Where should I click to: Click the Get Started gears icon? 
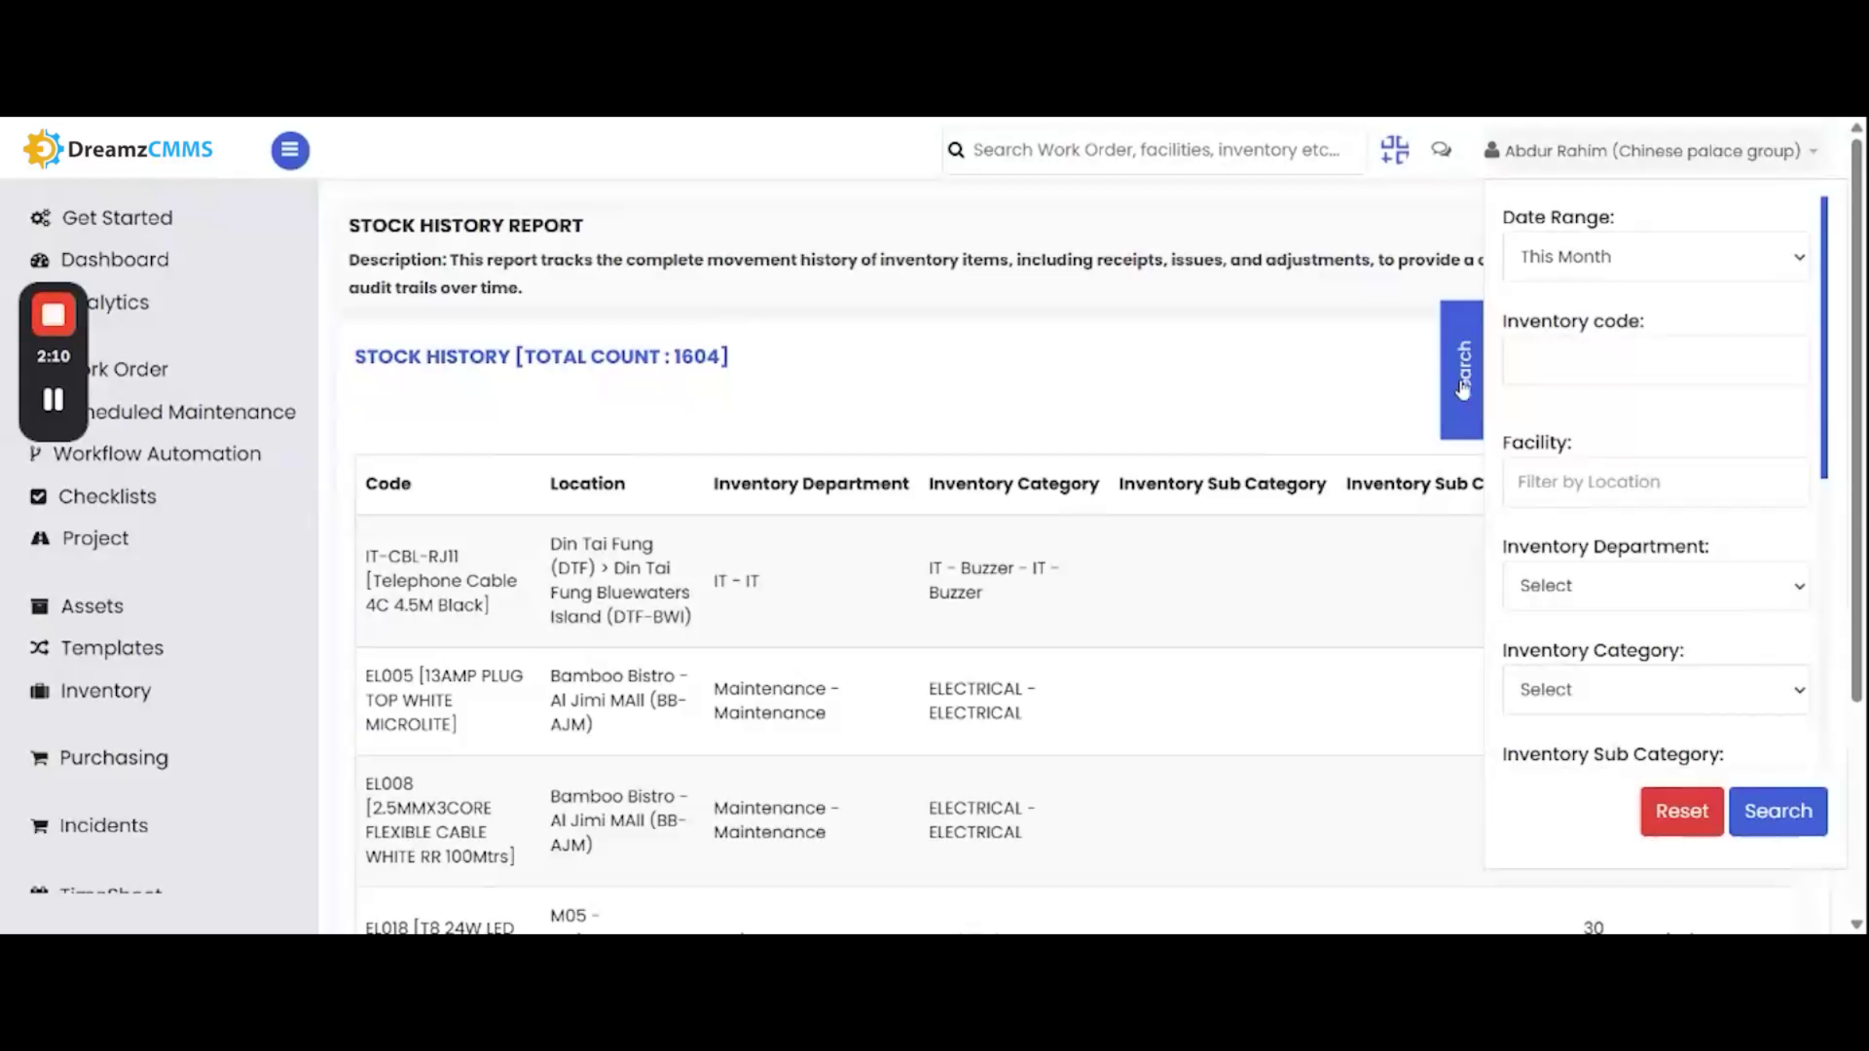pyautogui.click(x=40, y=218)
